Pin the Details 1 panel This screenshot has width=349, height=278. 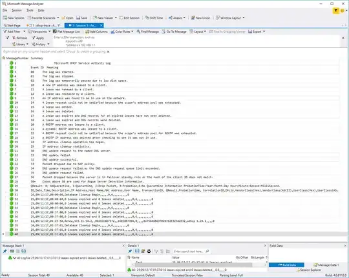coord(130,252)
